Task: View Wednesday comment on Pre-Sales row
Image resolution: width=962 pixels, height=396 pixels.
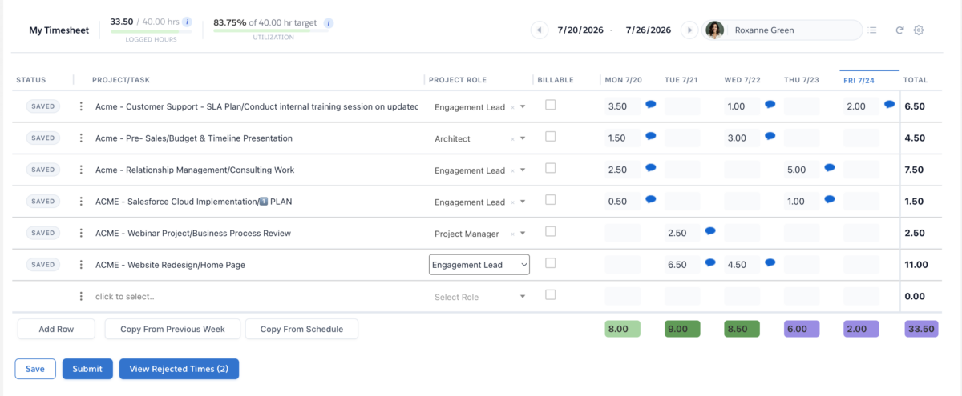Action: tap(770, 136)
